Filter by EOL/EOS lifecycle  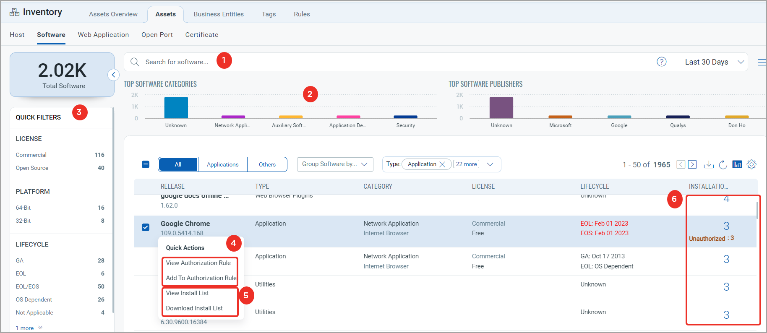pos(60,286)
